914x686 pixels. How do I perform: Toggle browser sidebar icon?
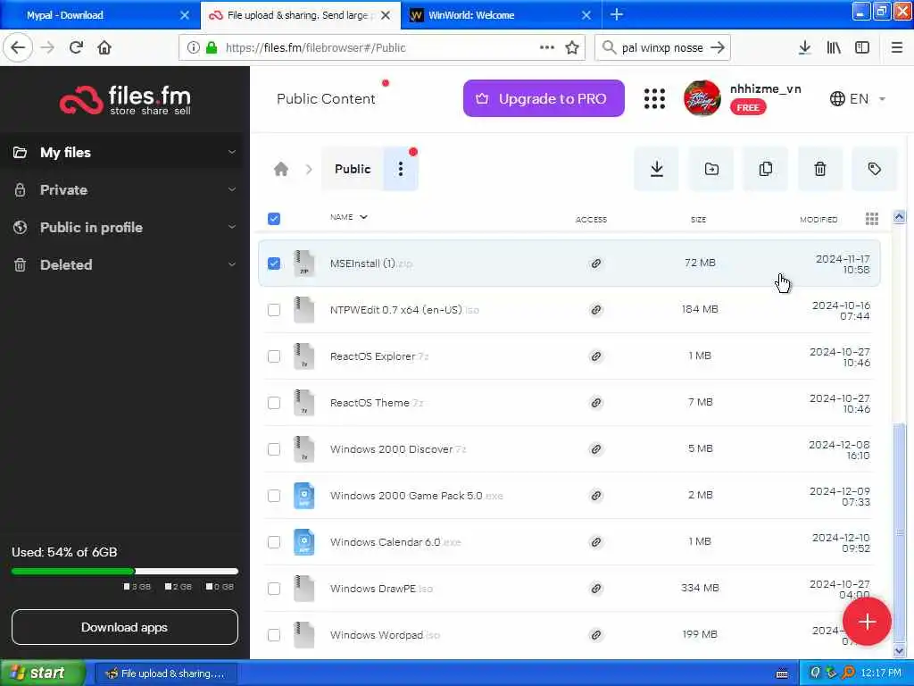click(862, 48)
